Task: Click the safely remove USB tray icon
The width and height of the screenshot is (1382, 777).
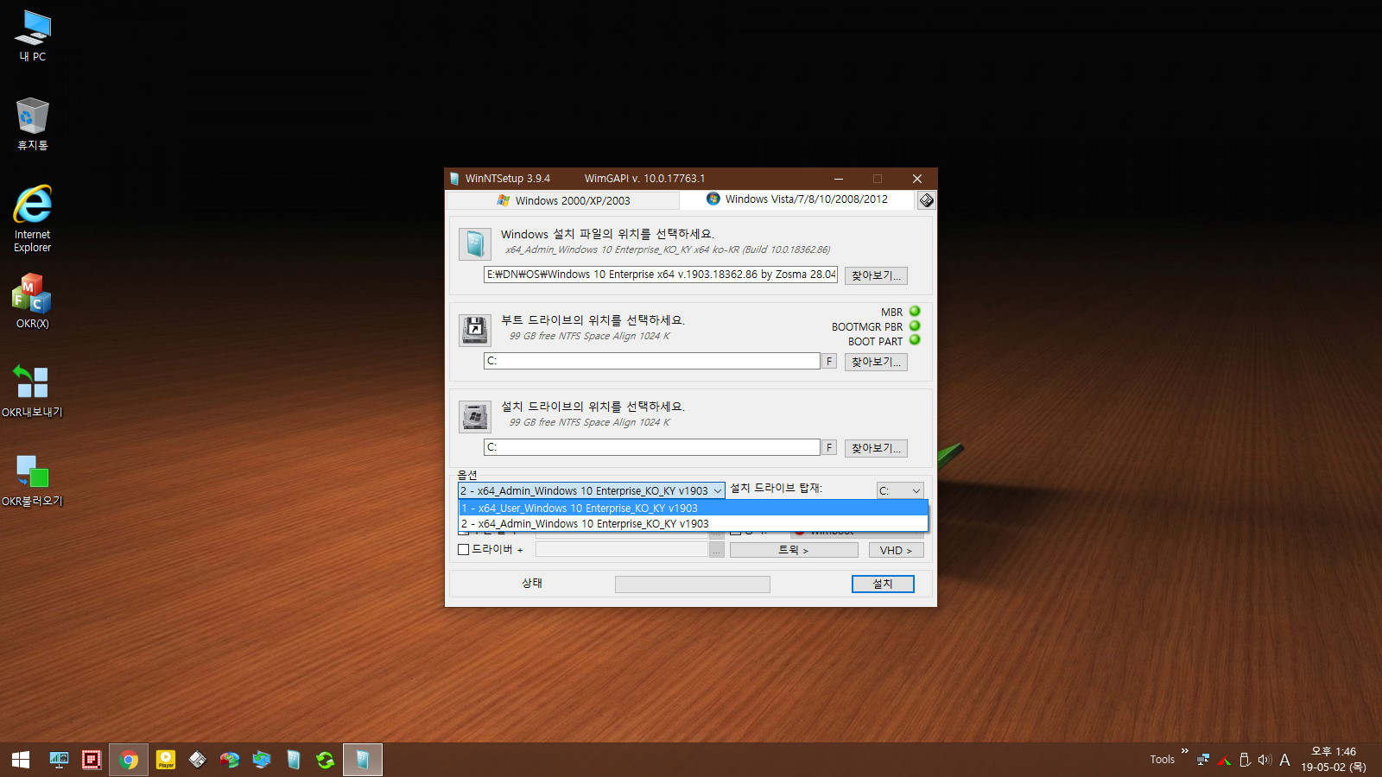Action: (1245, 760)
